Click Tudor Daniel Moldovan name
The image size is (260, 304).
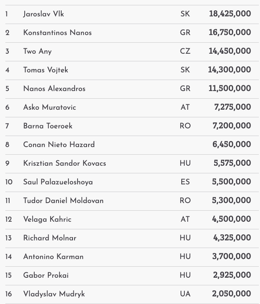click(x=63, y=201)
